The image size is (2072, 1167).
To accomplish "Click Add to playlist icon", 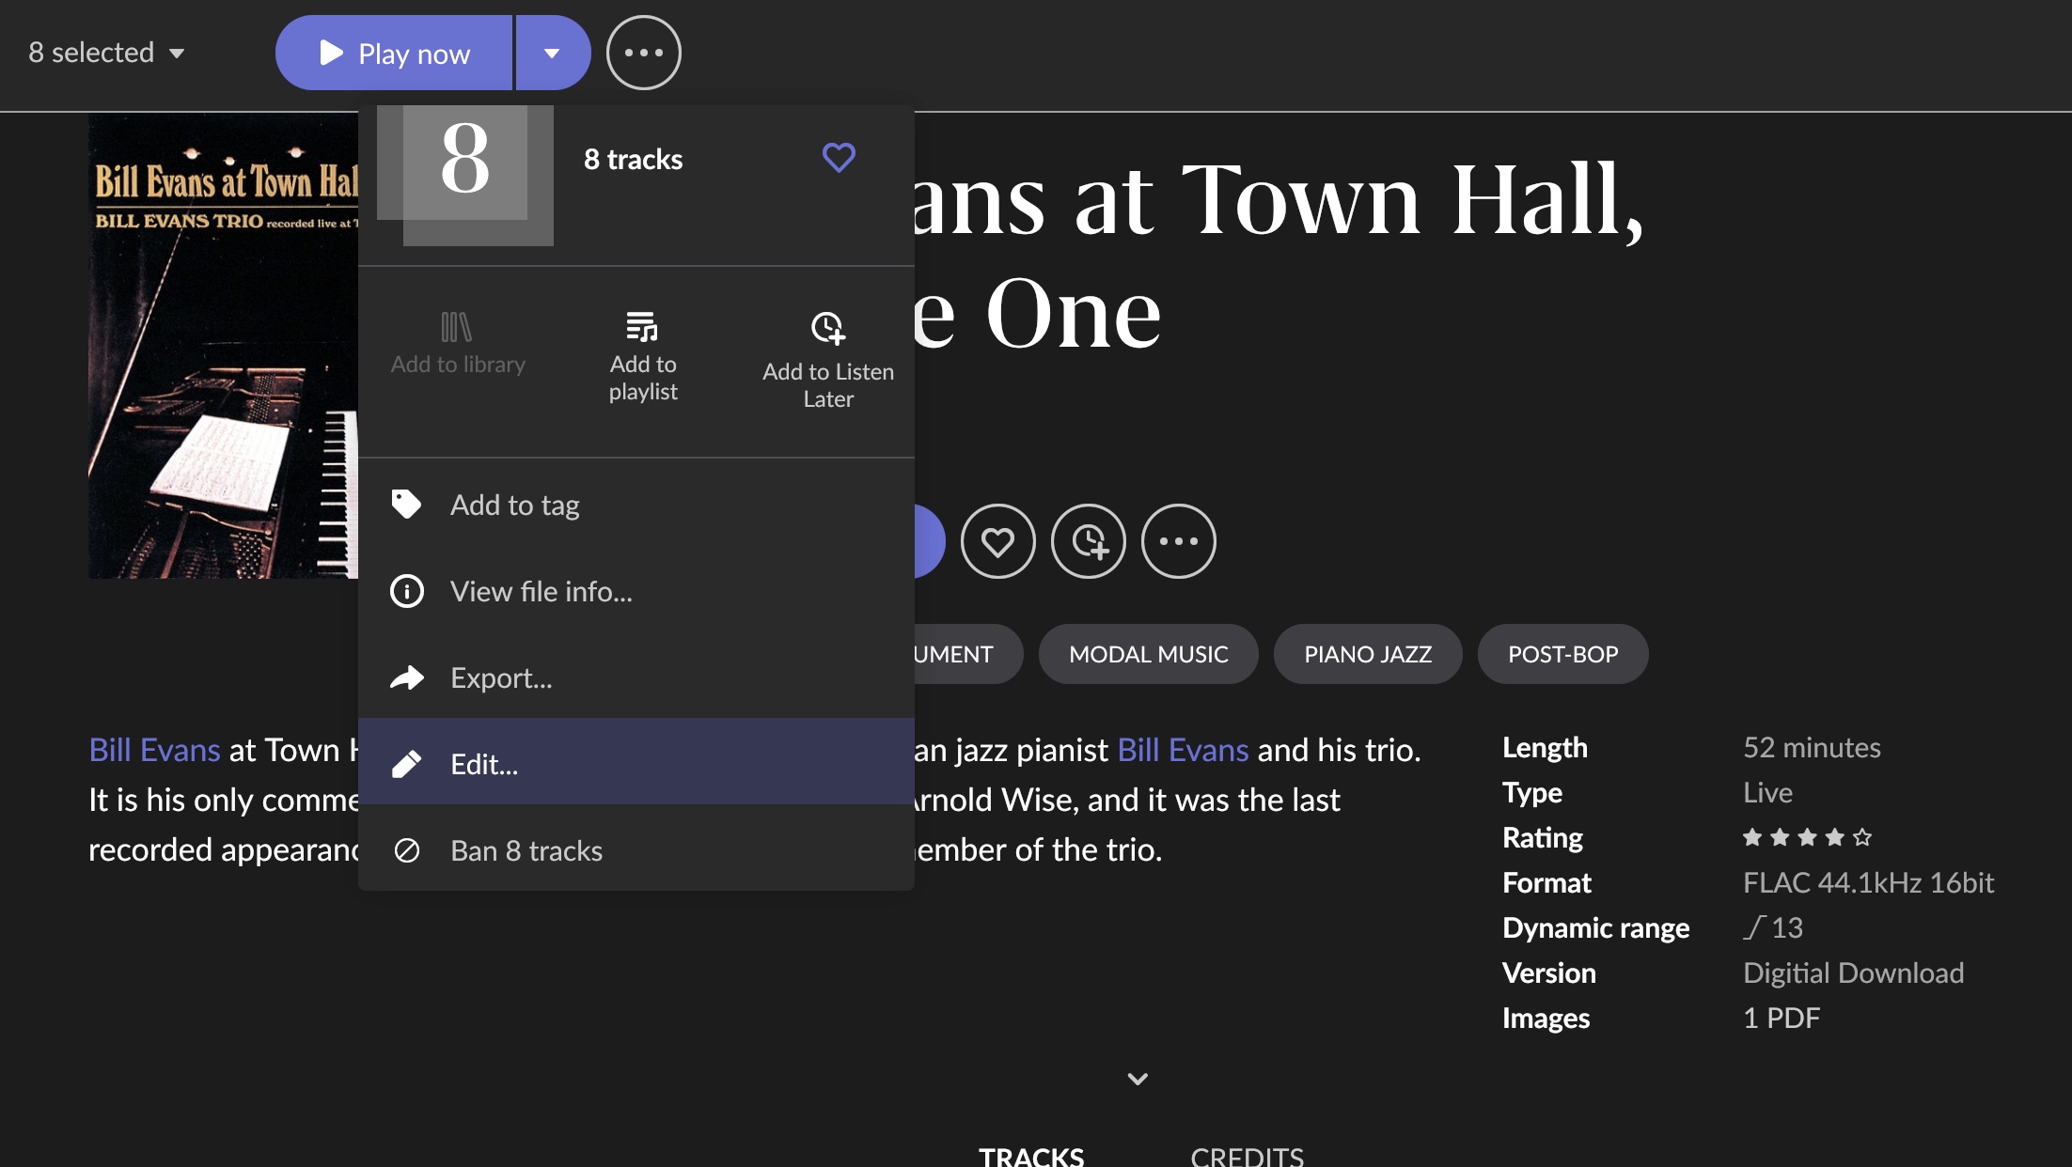I will (x=642, y=328).
